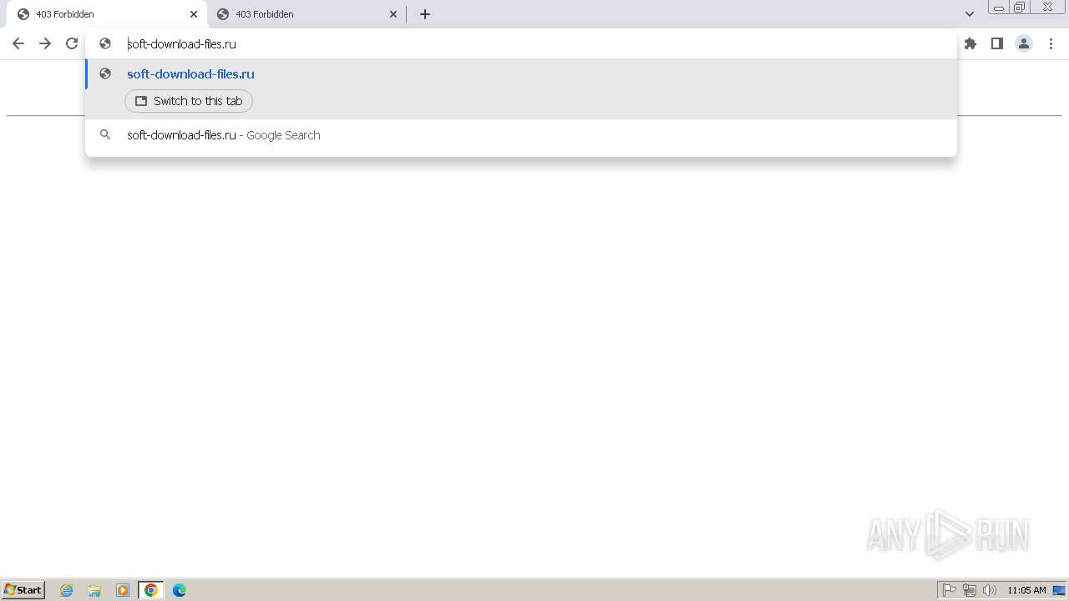Viewport: 1069px width, 601px height.
Task: Click the magnifier icon of search suggestion
Action: [105, 134]
